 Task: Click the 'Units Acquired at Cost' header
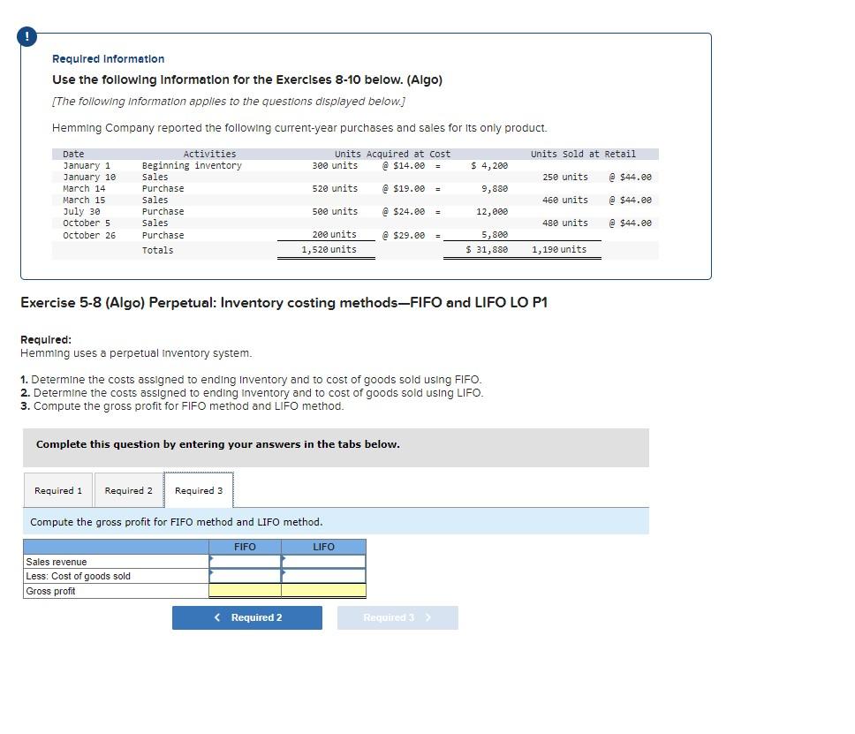(x=392, y=154)
